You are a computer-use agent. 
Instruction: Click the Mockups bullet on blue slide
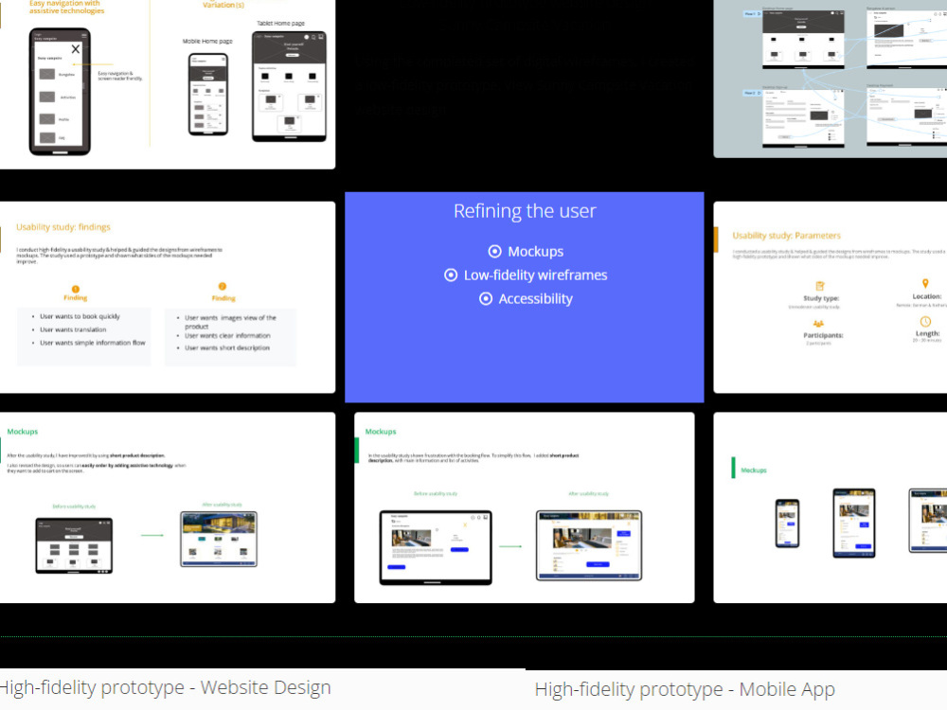[535, 251]
